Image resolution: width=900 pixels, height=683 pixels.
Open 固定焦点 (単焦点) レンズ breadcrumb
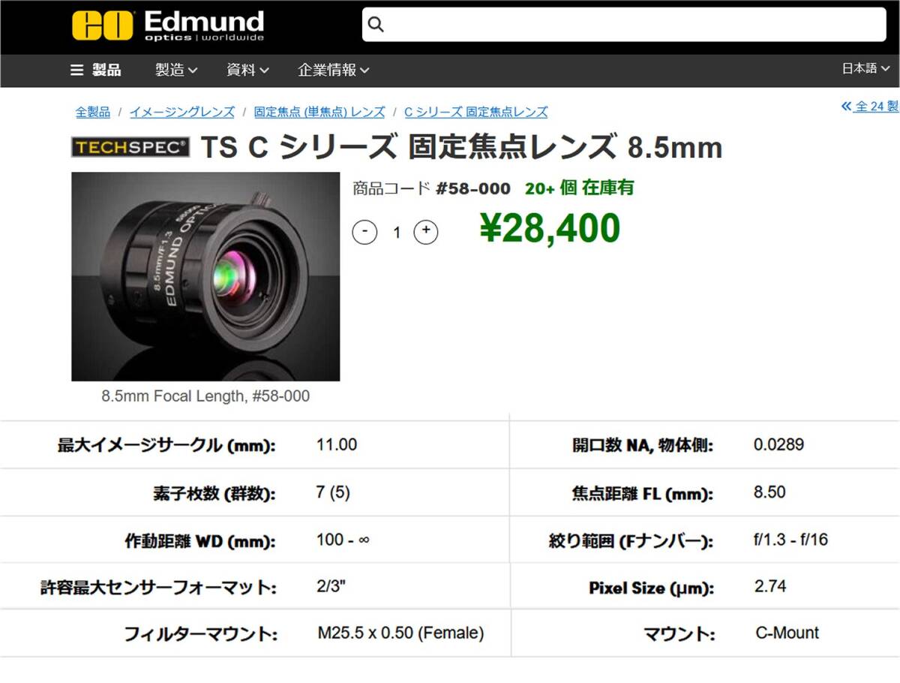click(319, 112)
